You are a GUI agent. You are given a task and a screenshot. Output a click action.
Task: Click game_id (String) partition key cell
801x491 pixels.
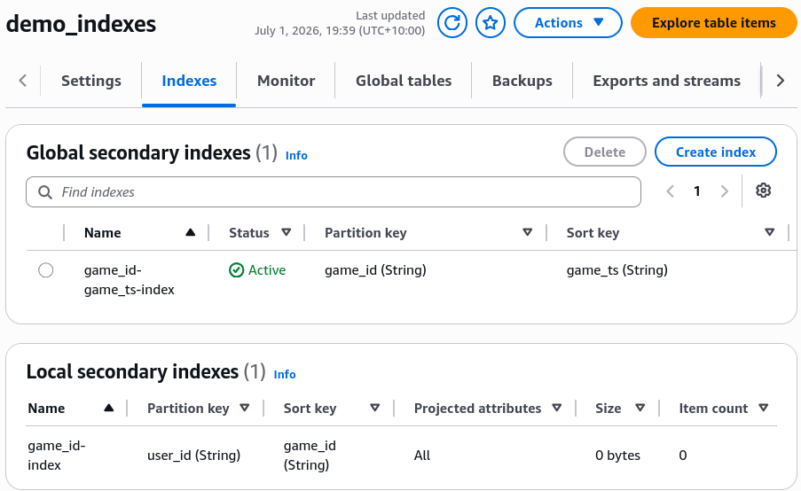[375, 270]
